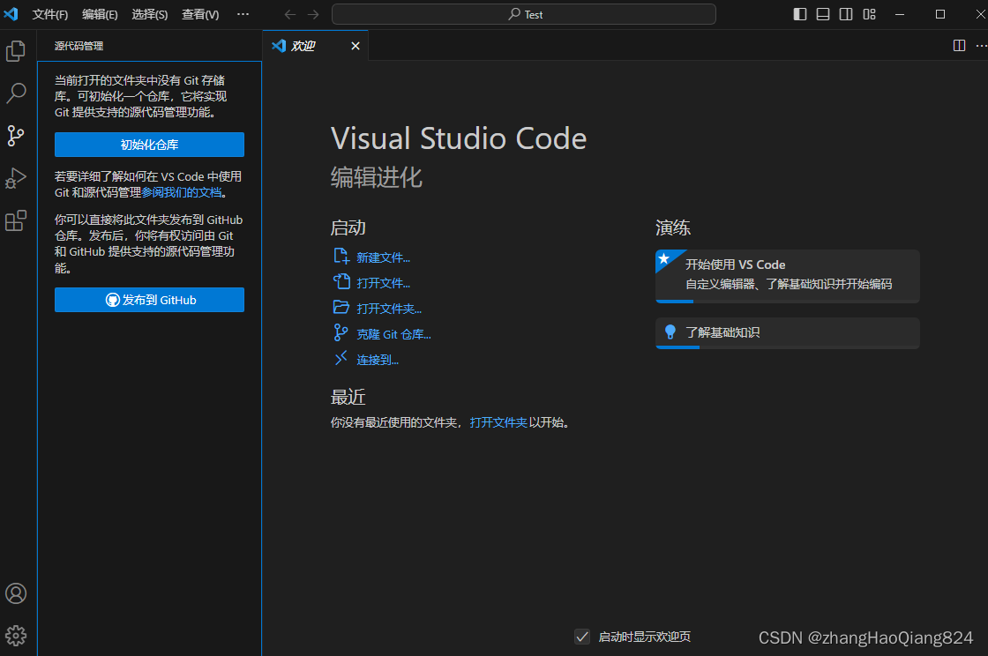Click the open file icon beside 打开文件

tap(341, 281)
